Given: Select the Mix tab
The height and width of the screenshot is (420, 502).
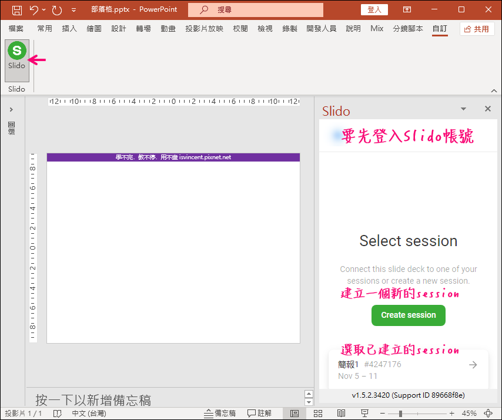Looking at the screenshot, I should point(377,29).
